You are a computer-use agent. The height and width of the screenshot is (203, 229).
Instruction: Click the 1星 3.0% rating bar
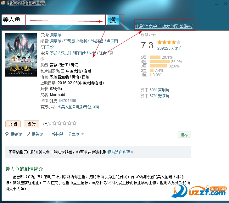(x=151, y=75)
